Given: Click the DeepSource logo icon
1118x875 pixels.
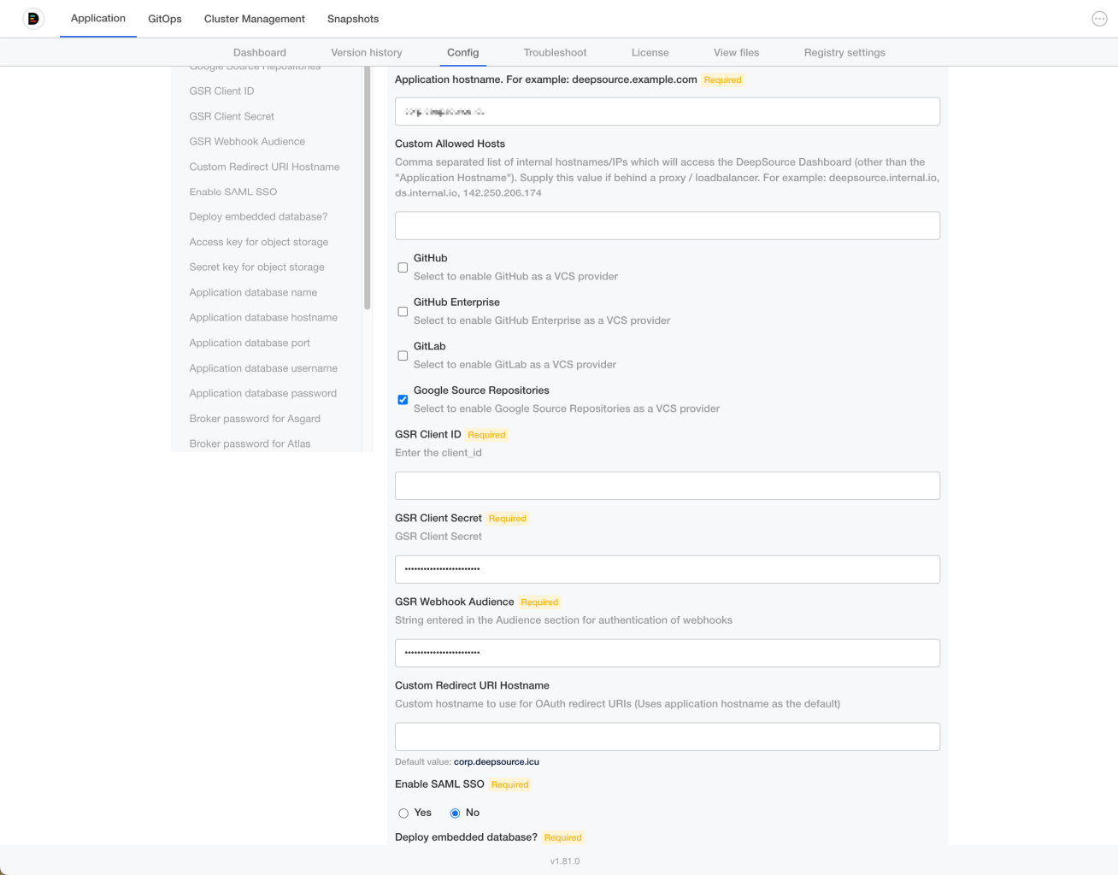Looking at the screenshot, I should click(33, 18).
